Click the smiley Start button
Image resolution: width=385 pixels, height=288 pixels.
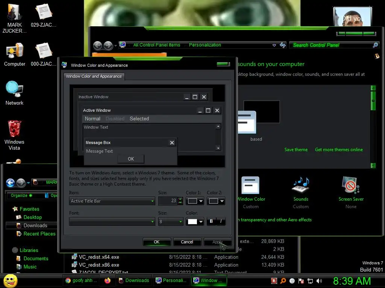point(10,280)
